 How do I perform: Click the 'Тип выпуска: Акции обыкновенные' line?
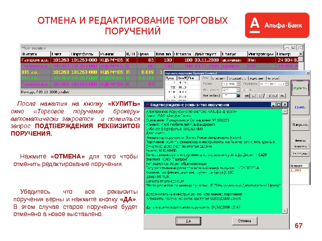[176, 164]
